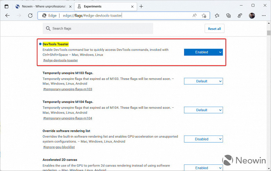The height and width of the screenshot is (171, 271).
Task: Click the Temporarily unexpire M103 flags heading
Action: coord(68,73)
